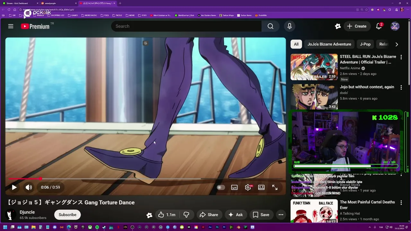This screenshot has height=231, width=411.
Task: Open options menu for Jojo without context video
Action: (401, 87)
